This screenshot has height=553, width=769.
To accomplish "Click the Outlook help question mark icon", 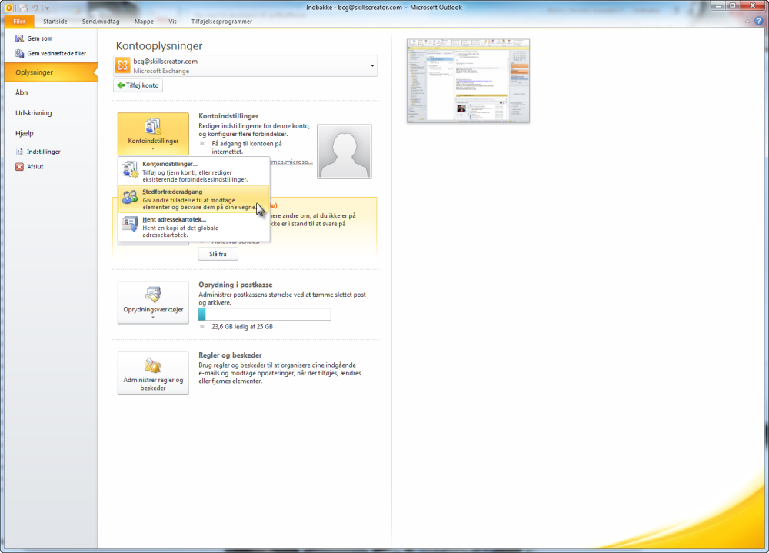I will click(x=759, y=21).
